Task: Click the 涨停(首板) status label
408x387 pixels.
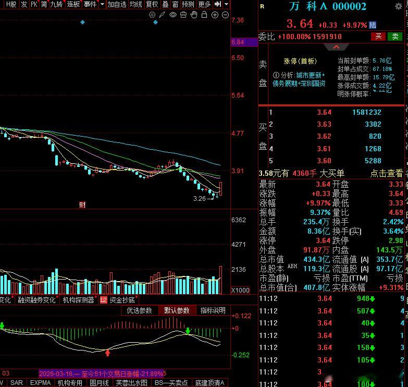Action: click(x=300, y=61)
